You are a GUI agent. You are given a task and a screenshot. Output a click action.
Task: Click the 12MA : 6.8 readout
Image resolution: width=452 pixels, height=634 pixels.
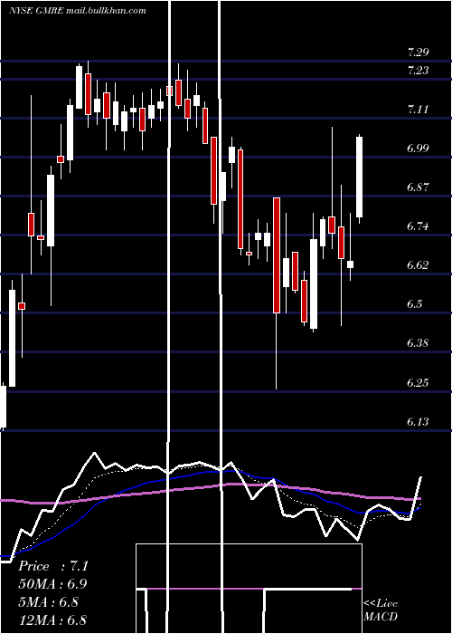coord(52,620)
